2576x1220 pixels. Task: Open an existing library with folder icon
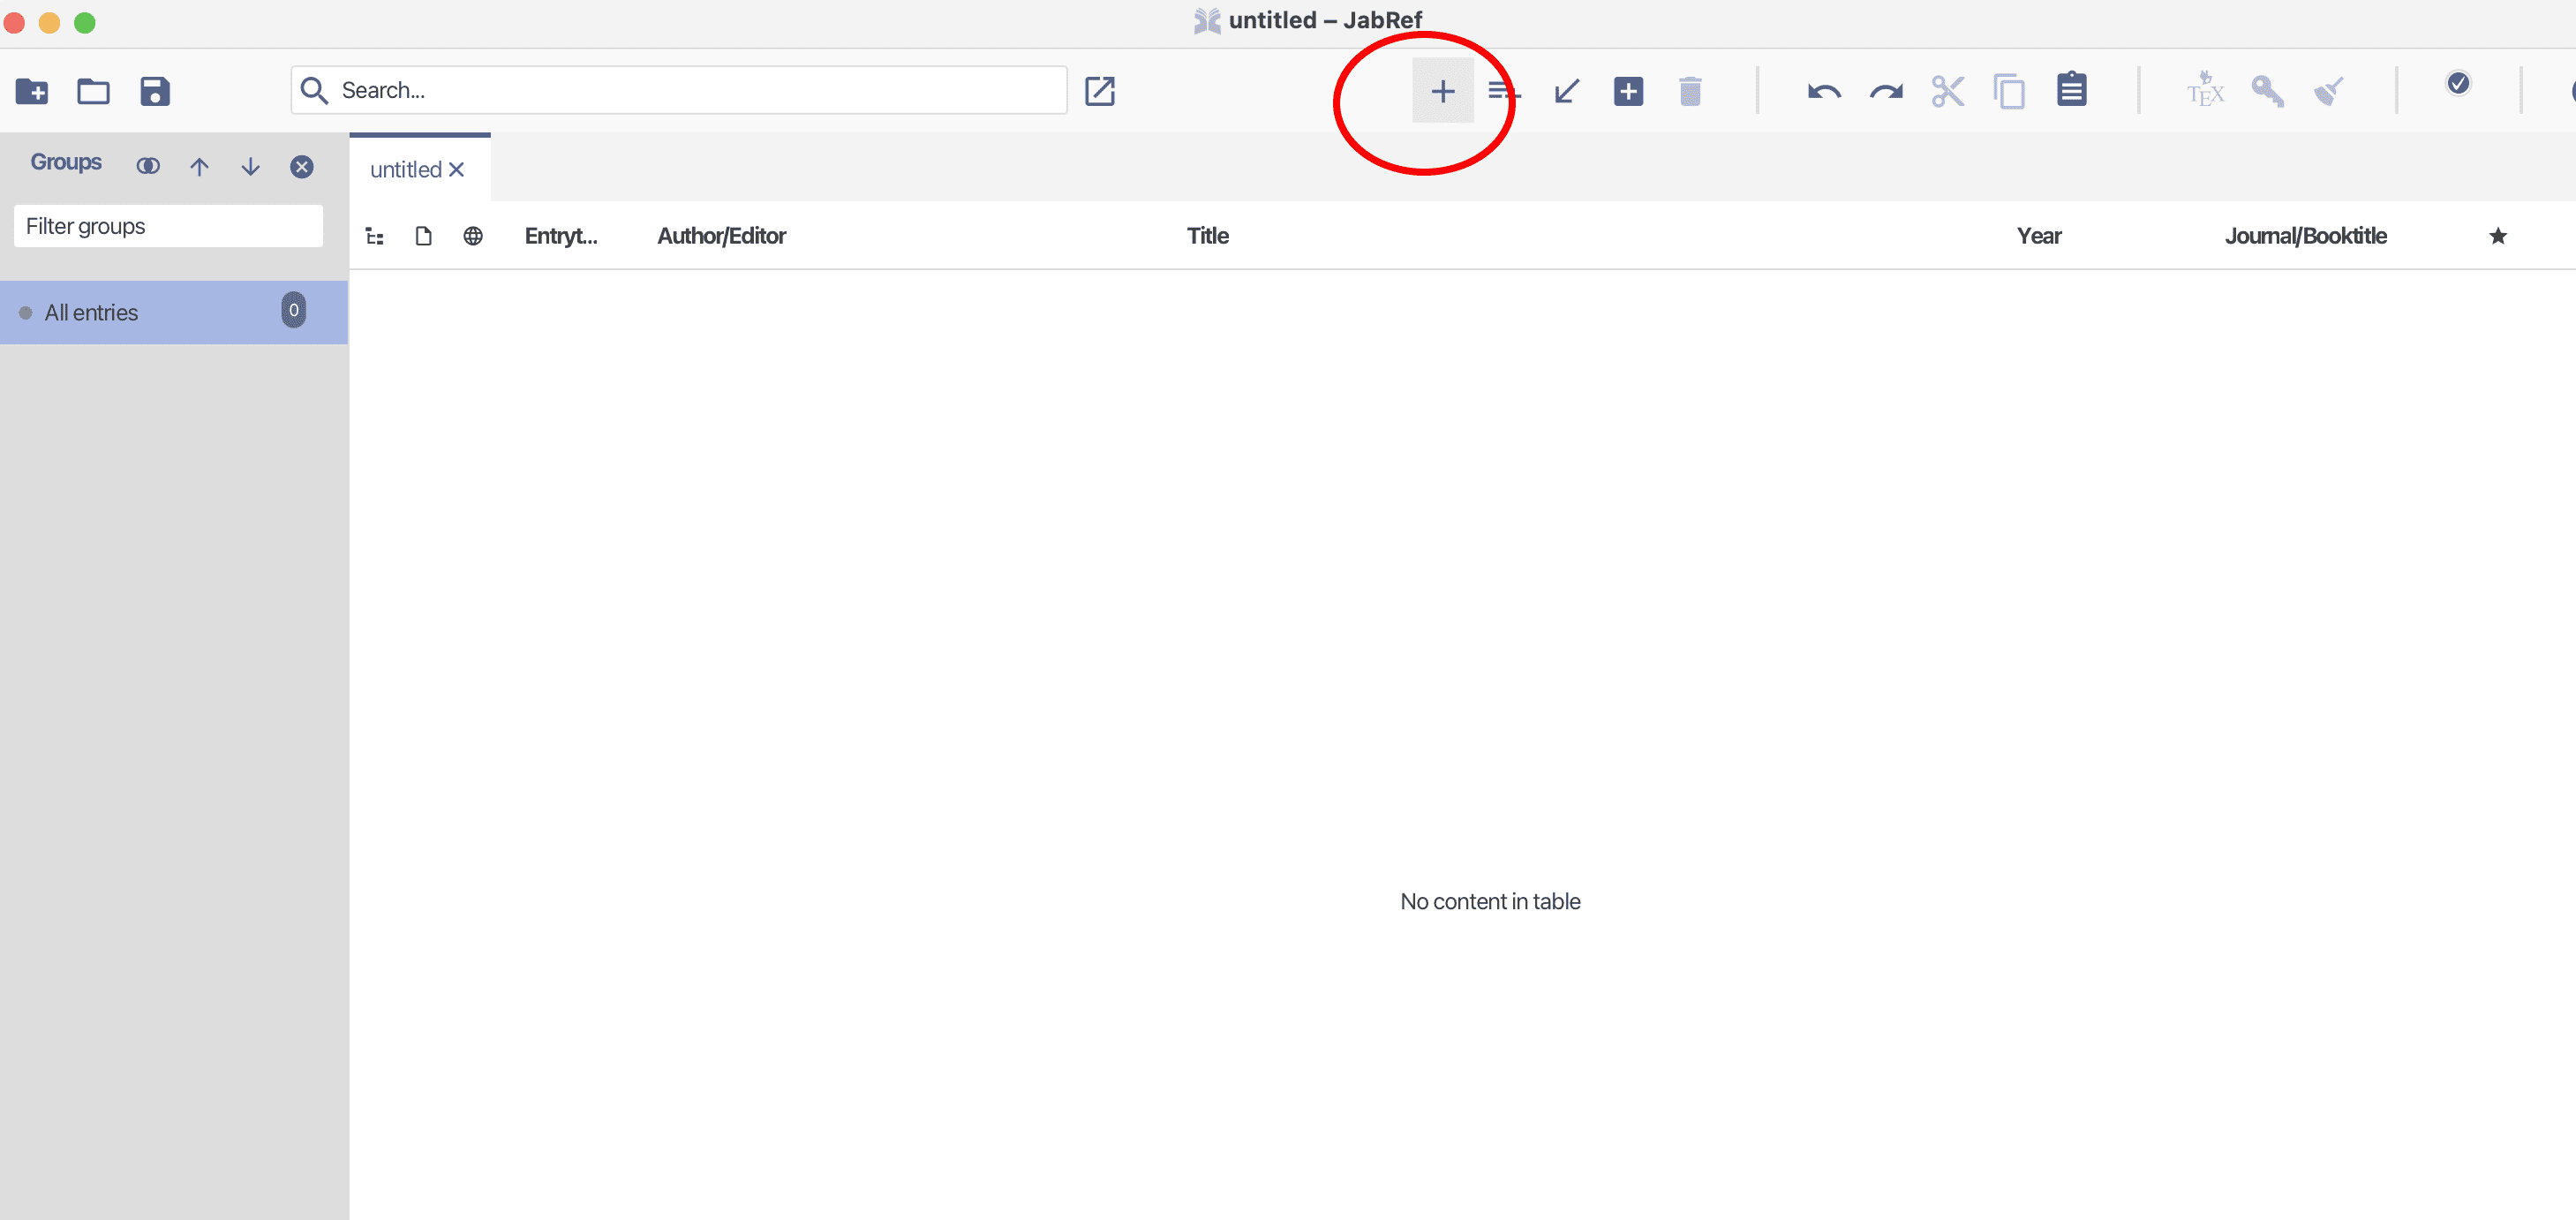93,91
